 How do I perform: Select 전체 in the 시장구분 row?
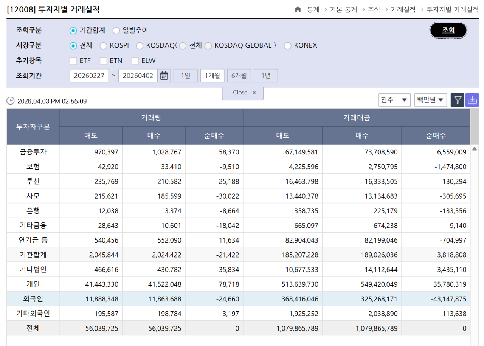coord(73,46)
